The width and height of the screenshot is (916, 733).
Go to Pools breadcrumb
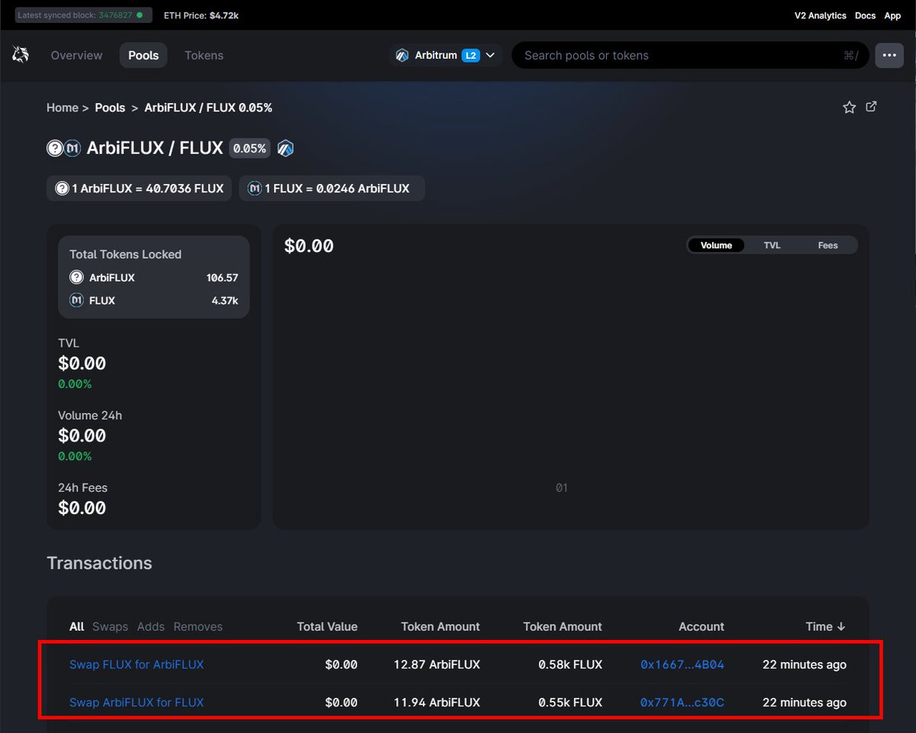click(x=110, y=108)
